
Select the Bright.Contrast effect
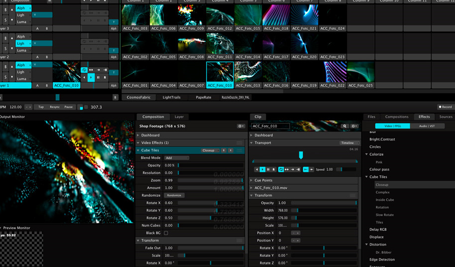coord(382,139)
